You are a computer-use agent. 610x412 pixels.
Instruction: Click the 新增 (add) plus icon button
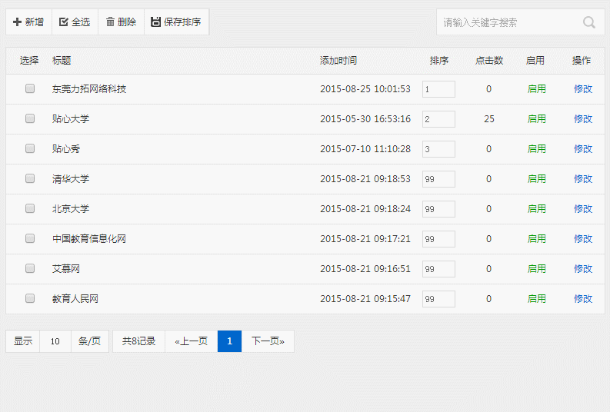click(x=18, y=22)
